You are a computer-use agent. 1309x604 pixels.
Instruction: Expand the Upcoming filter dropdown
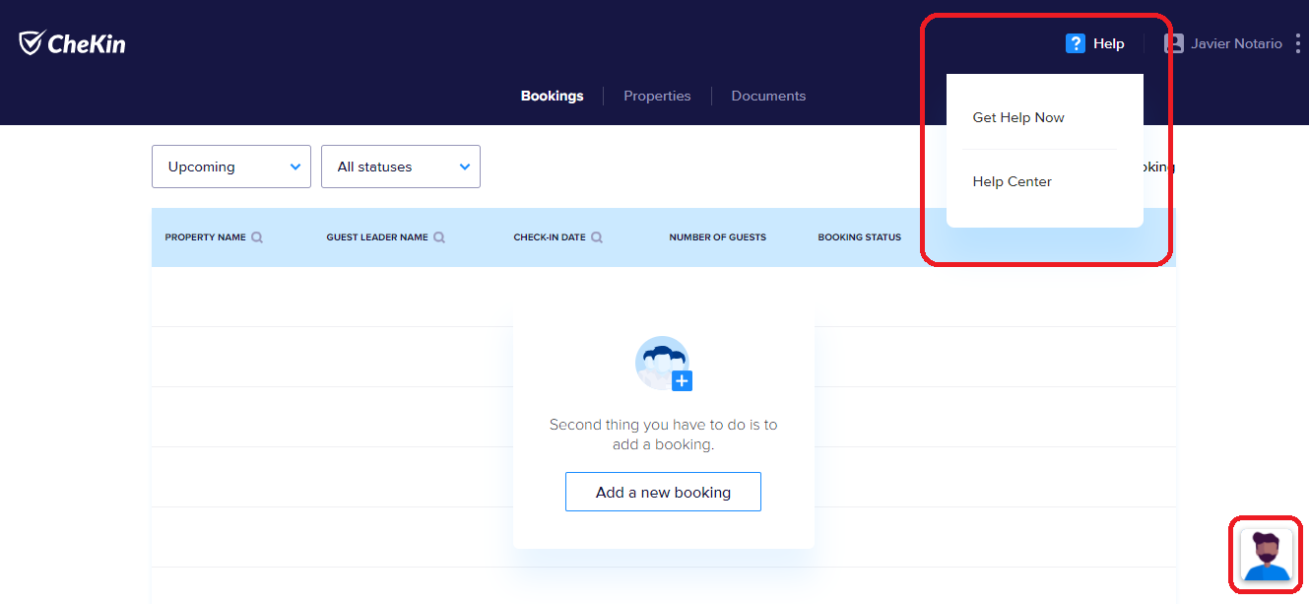coord(231,167)
